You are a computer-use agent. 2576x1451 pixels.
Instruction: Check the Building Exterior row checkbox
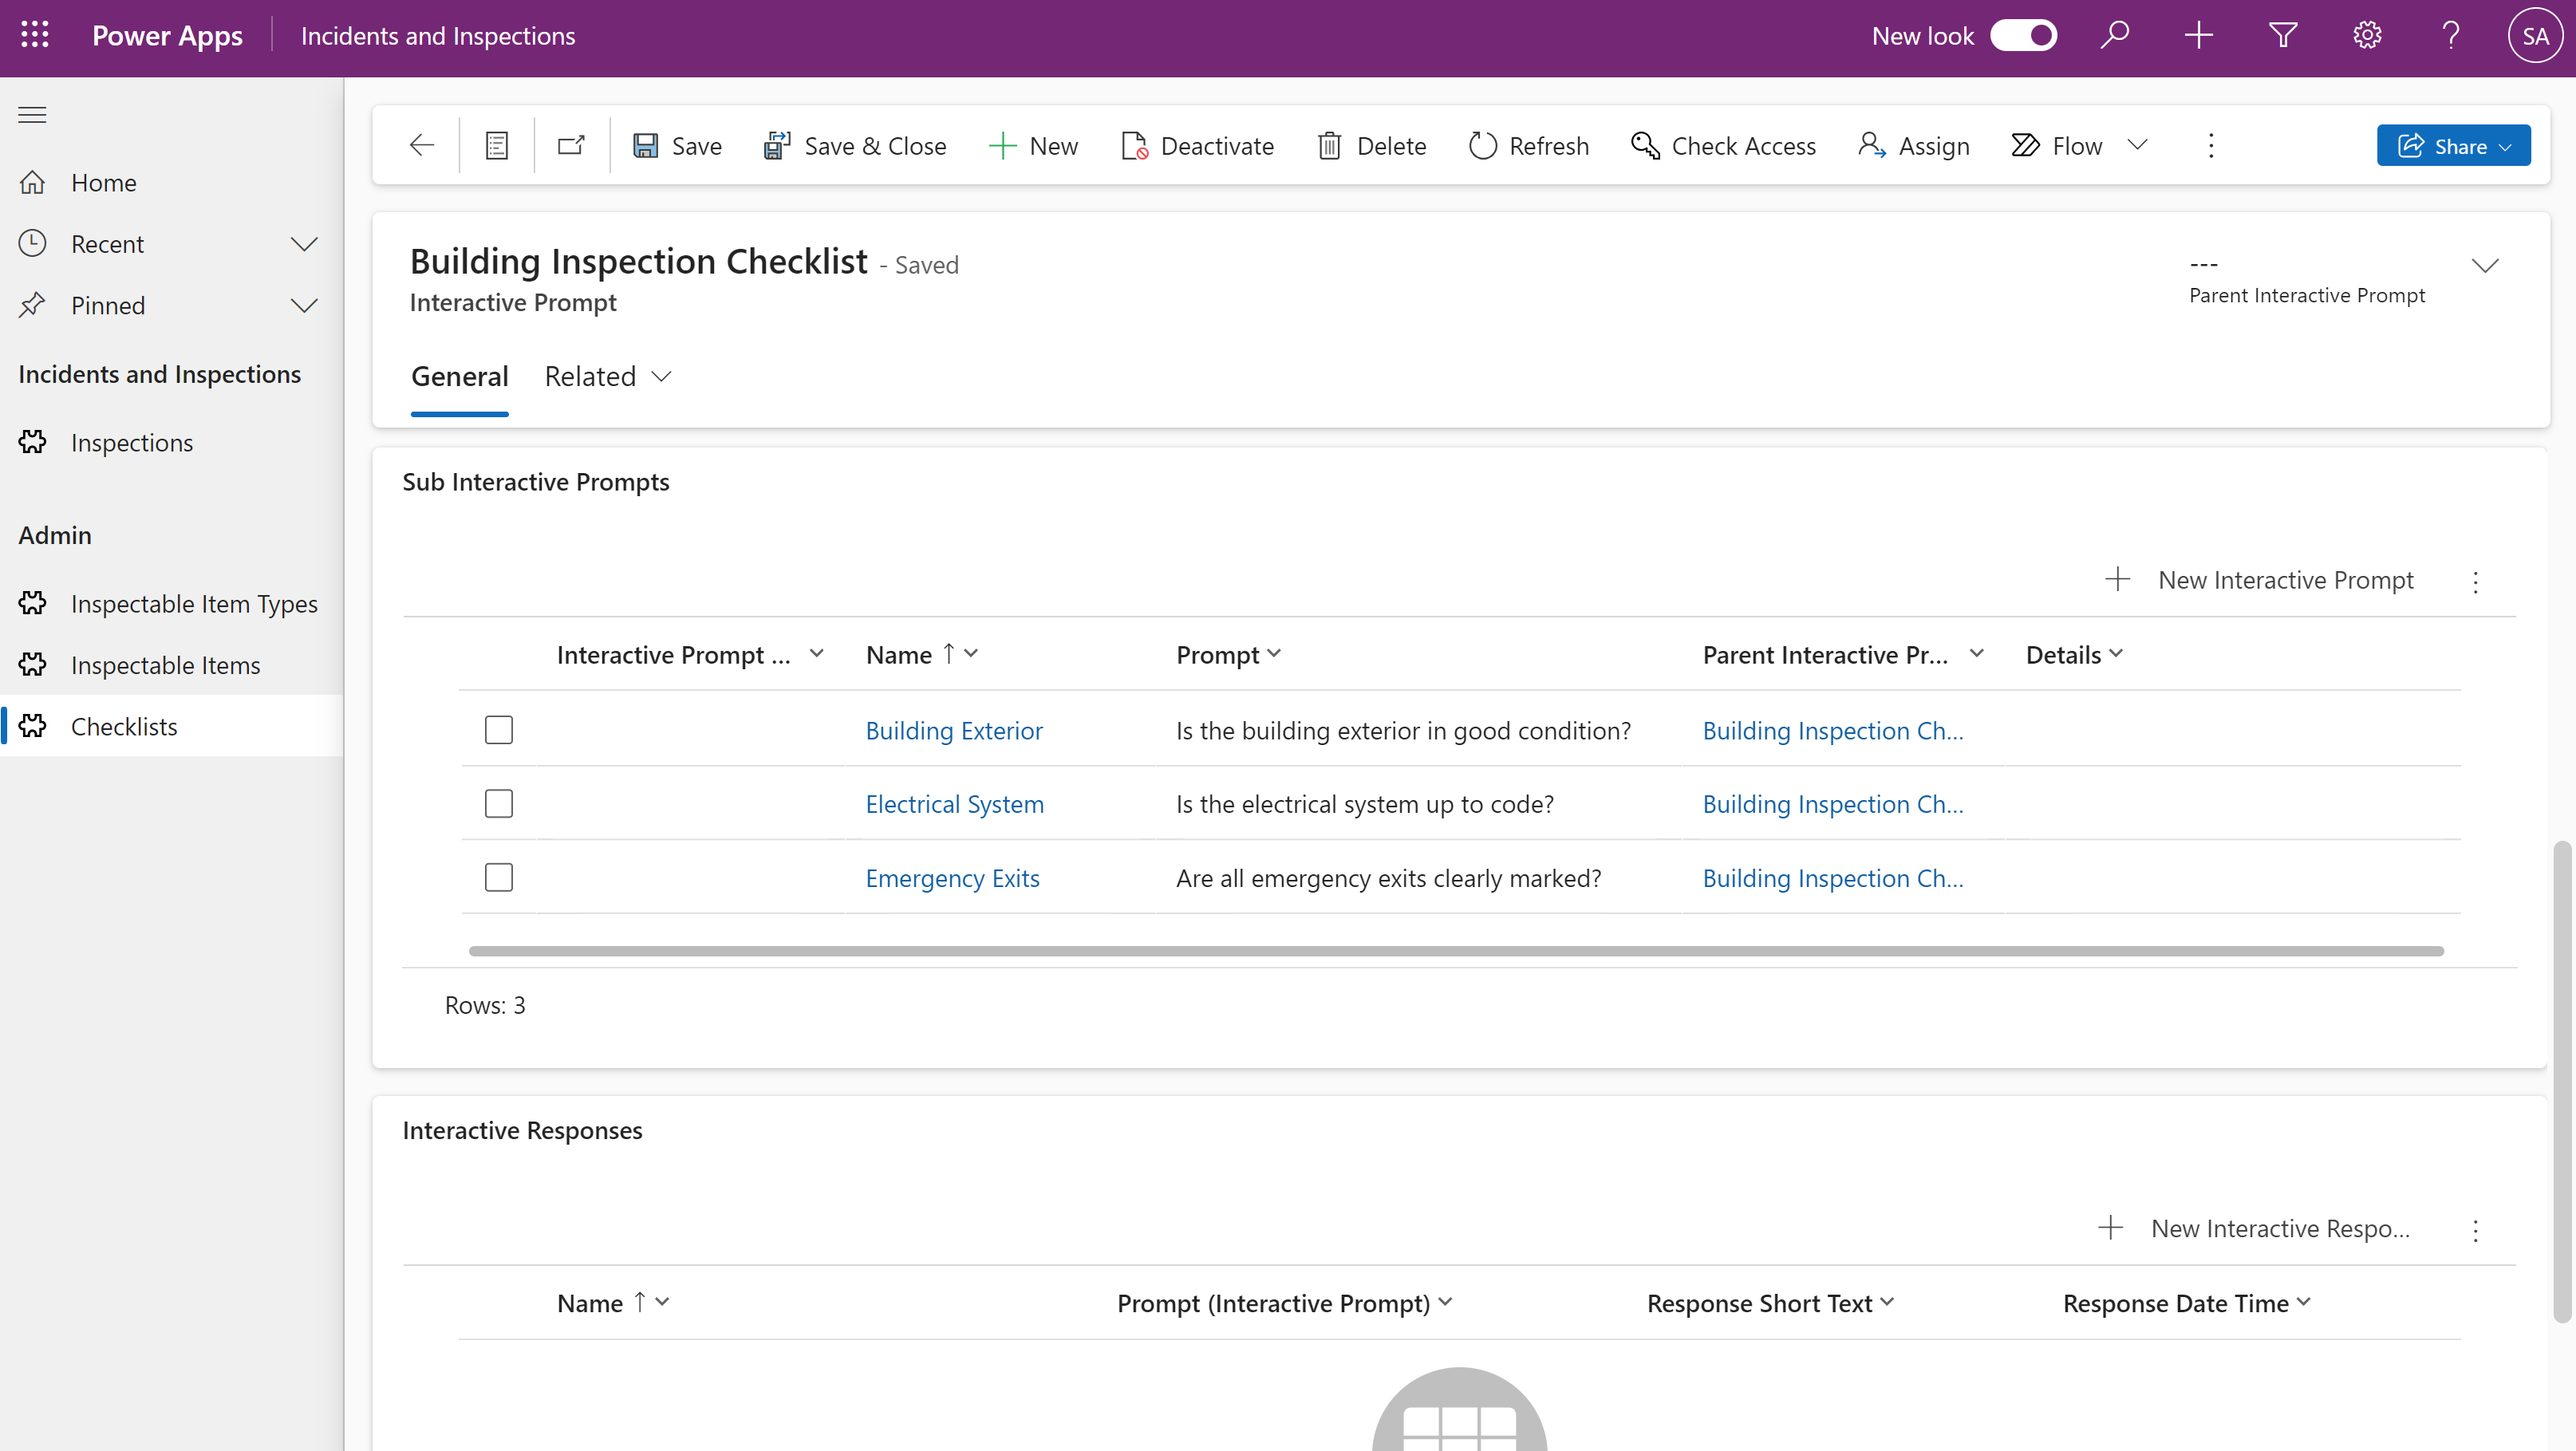click(499, 730)
